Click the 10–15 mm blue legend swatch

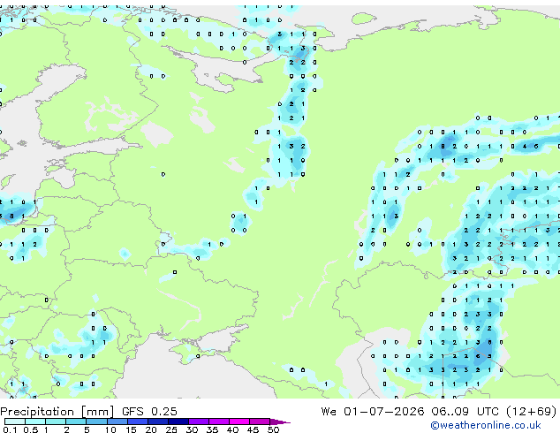[x=117, y=422]
